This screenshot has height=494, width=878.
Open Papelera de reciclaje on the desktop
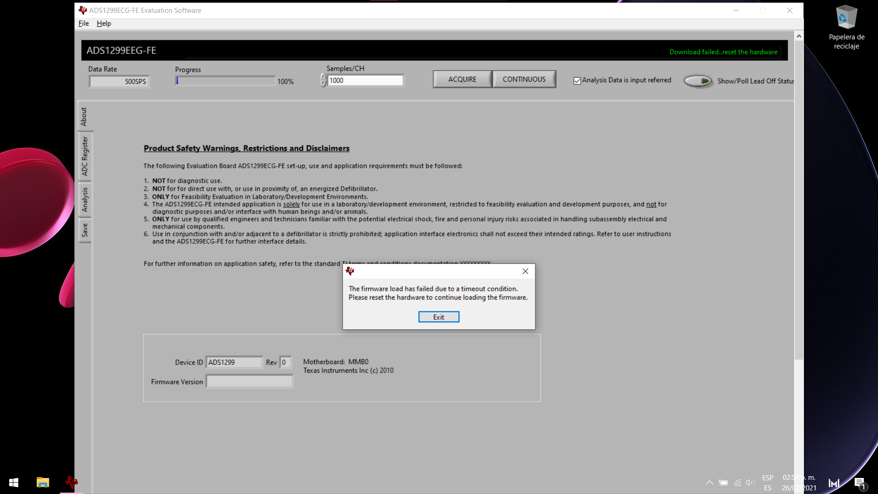click(x=846, y=27)
